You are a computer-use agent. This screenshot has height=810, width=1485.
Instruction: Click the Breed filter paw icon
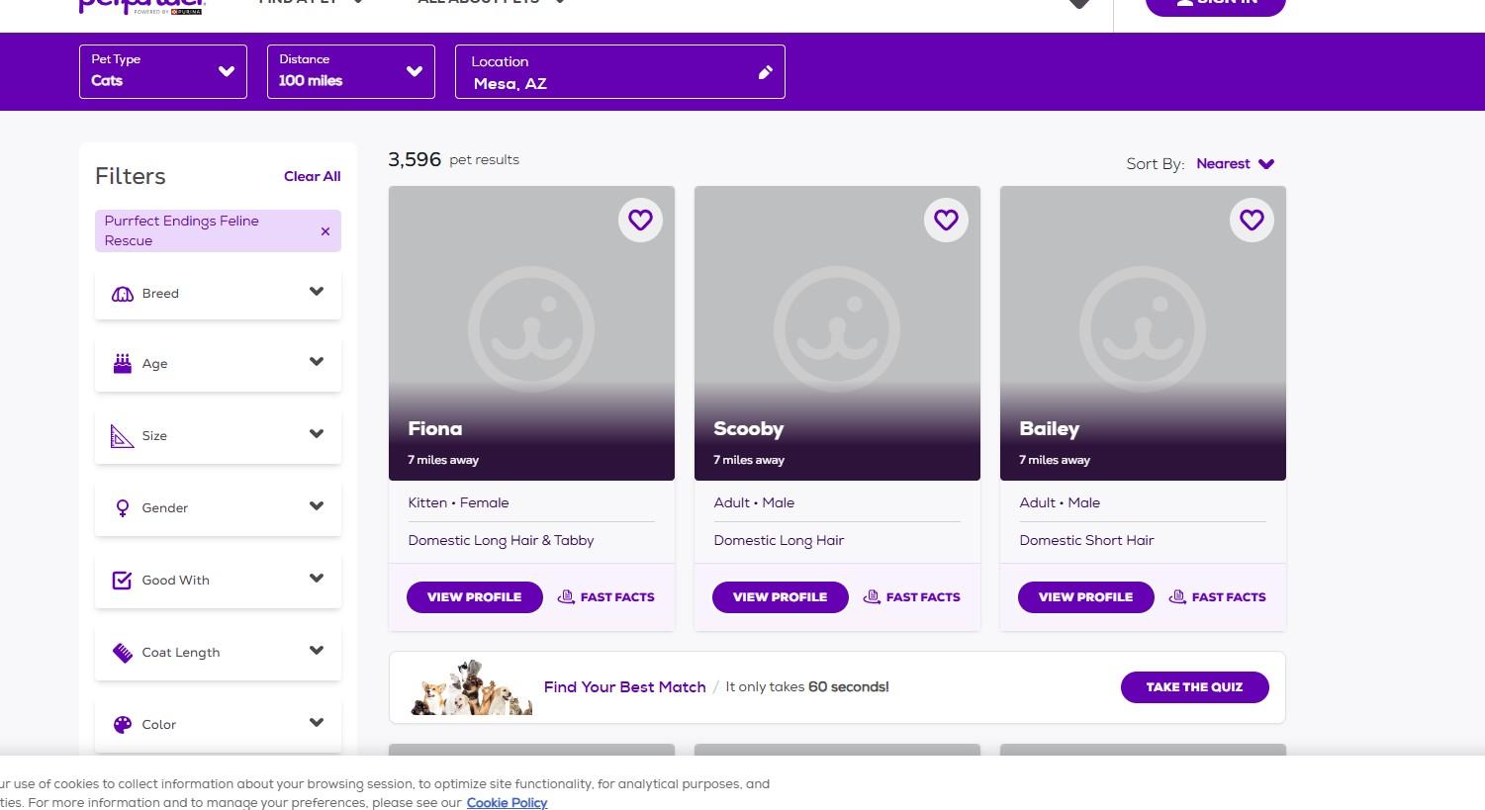coord(123,294)
